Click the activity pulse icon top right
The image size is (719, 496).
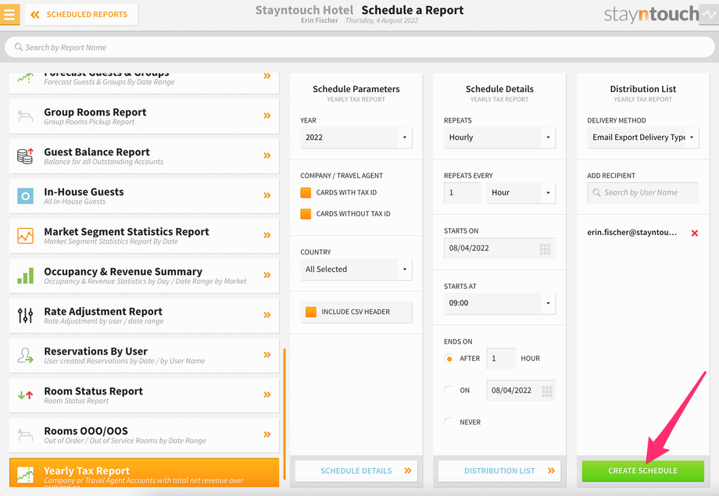(710, 15)
